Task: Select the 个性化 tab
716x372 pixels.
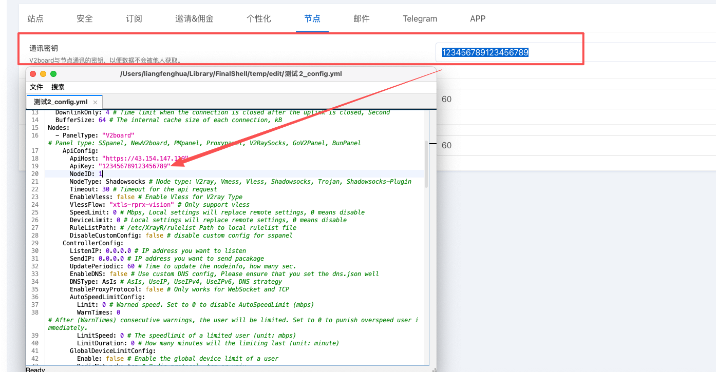Action: 259,18
